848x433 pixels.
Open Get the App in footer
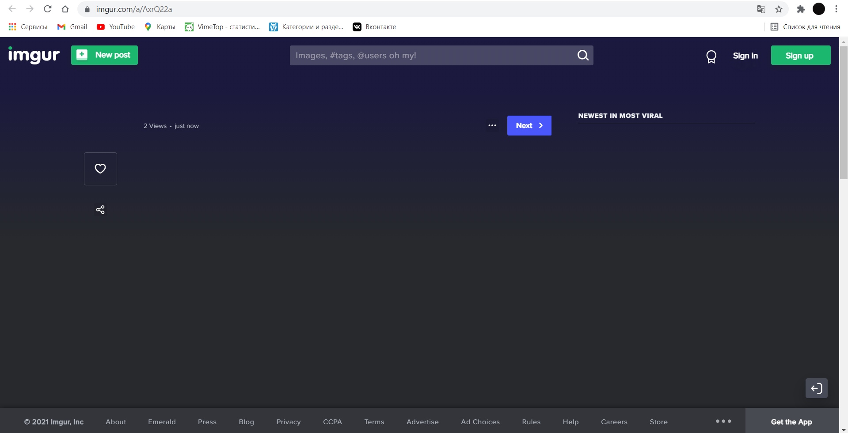pos(791,422)
